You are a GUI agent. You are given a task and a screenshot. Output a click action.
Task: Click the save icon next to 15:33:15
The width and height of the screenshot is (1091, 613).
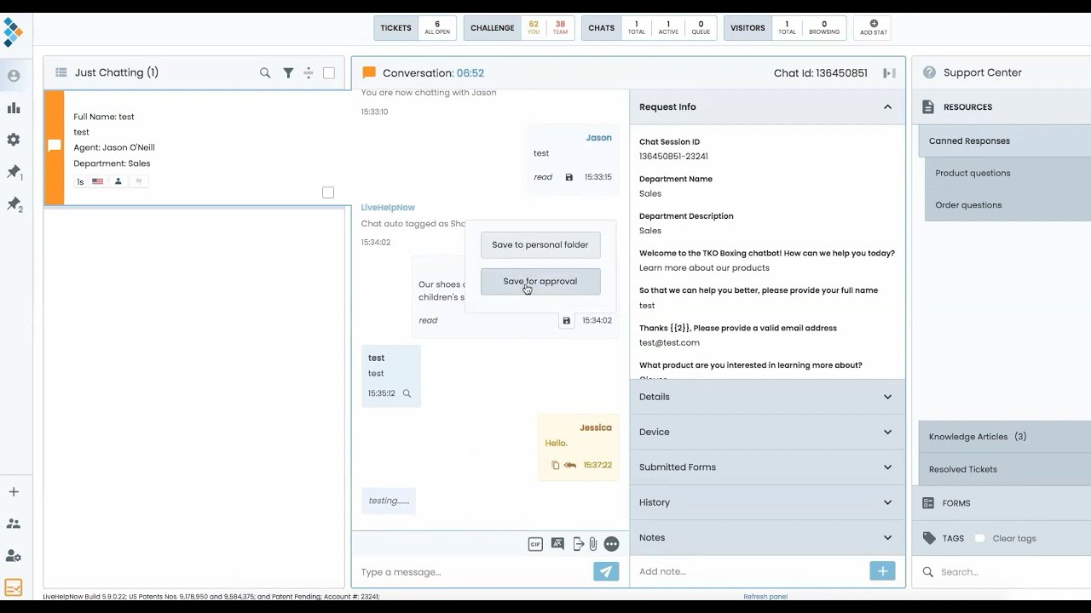569,177
